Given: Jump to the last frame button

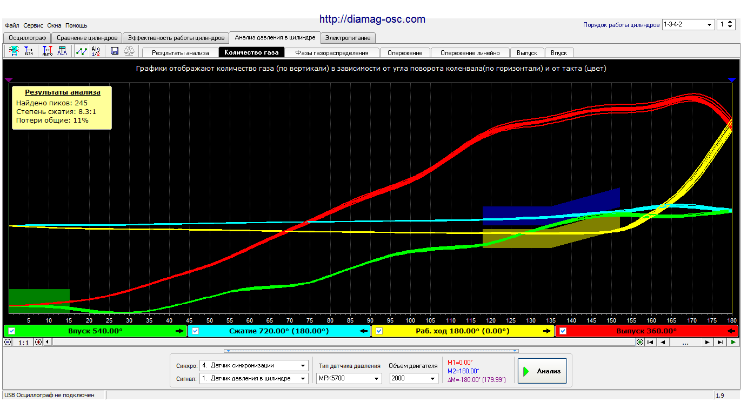Looking at the screenshot, I should click(720, 342).
